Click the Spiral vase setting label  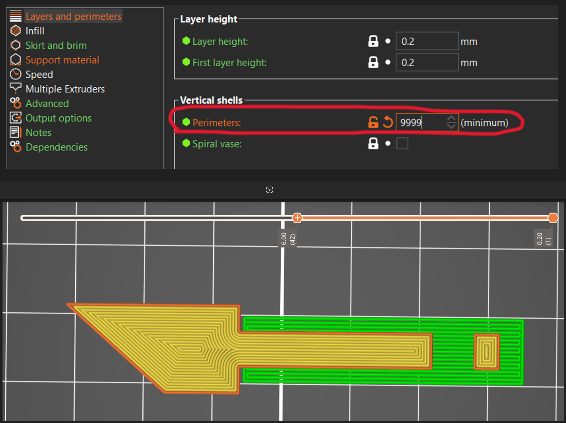(217, 144)
